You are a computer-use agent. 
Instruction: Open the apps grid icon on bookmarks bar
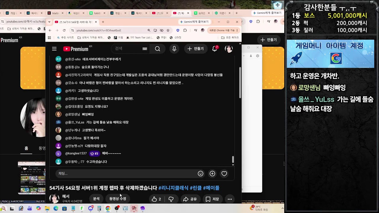click(x=49, y=38)
